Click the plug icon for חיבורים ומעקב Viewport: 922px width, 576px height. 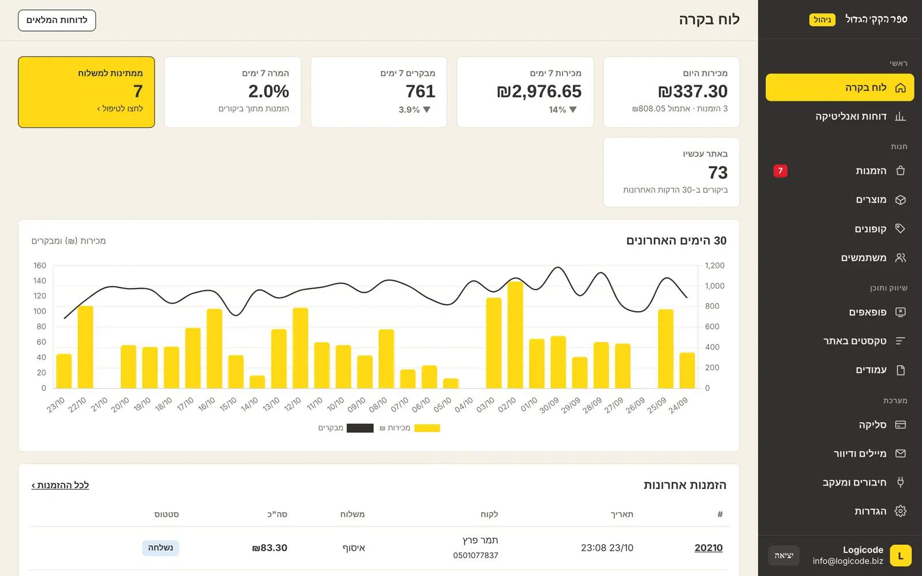click(x=901, y=482)
